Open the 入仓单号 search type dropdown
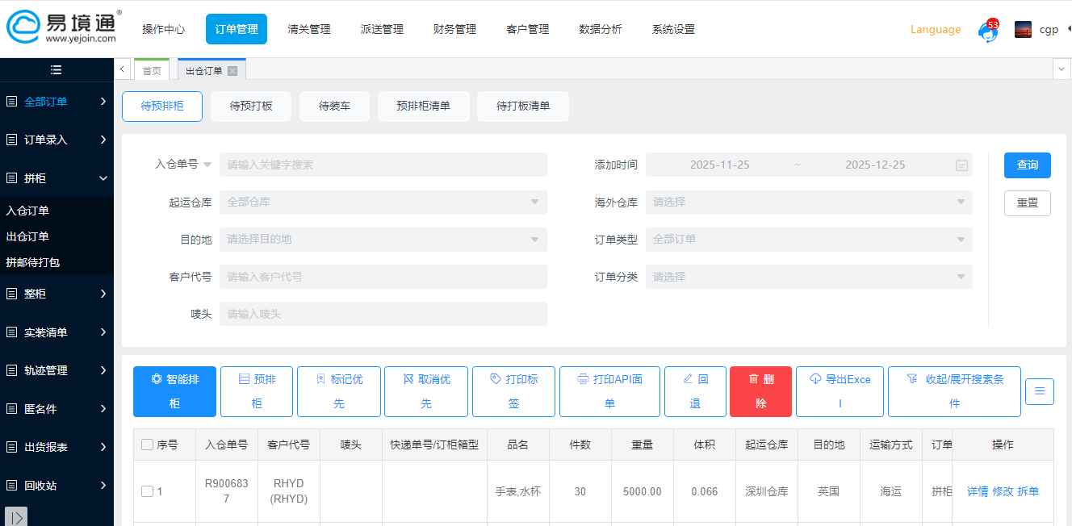This screenshot has height=526, width=1072. (207, 165)
